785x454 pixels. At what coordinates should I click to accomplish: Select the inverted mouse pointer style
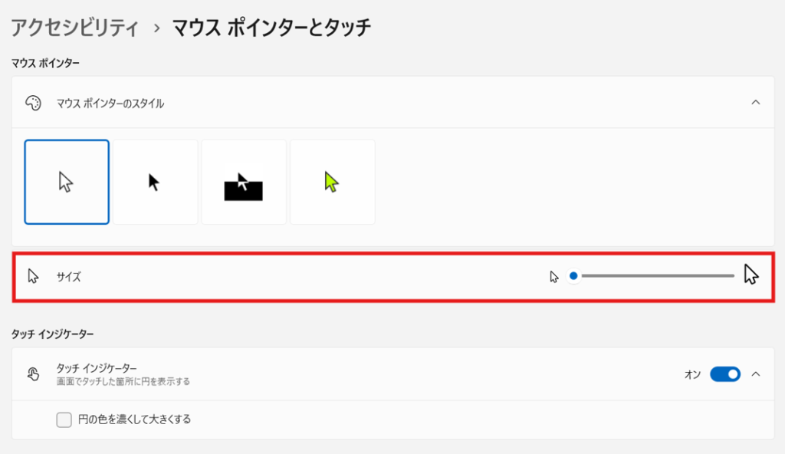(244, 182)
